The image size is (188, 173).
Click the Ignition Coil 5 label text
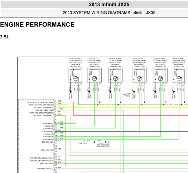pyautogui.click(x=160, y=63)
